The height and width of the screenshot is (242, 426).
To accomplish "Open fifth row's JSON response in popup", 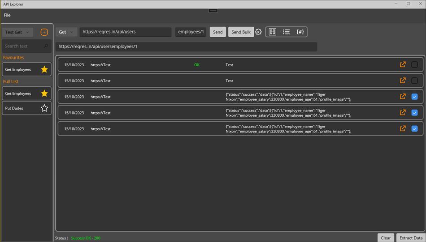I will [403, 128].
